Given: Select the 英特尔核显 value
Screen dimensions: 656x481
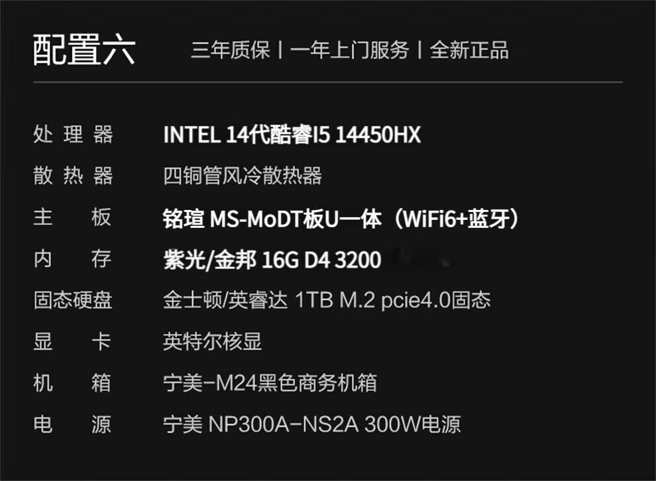Looking at the screenshot, I should tap(213, 342).
